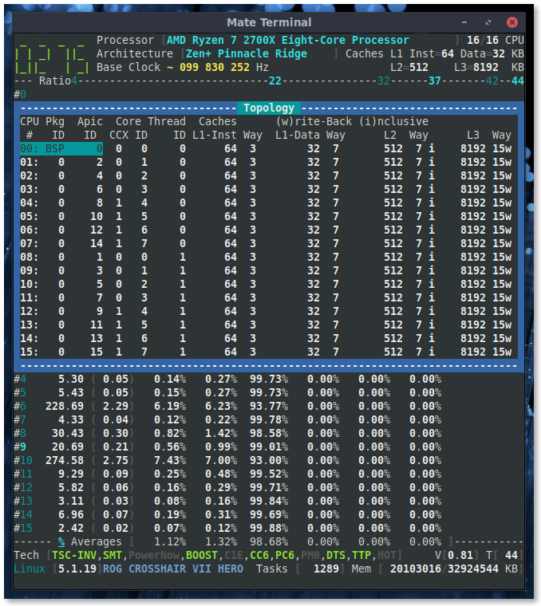Click the #15 CPU row label

click(x=23, y=528)
